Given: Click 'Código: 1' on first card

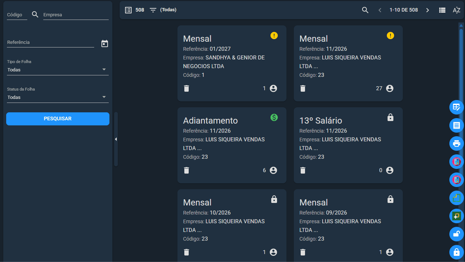Looking at the screenshot, I should coord(194,75).
